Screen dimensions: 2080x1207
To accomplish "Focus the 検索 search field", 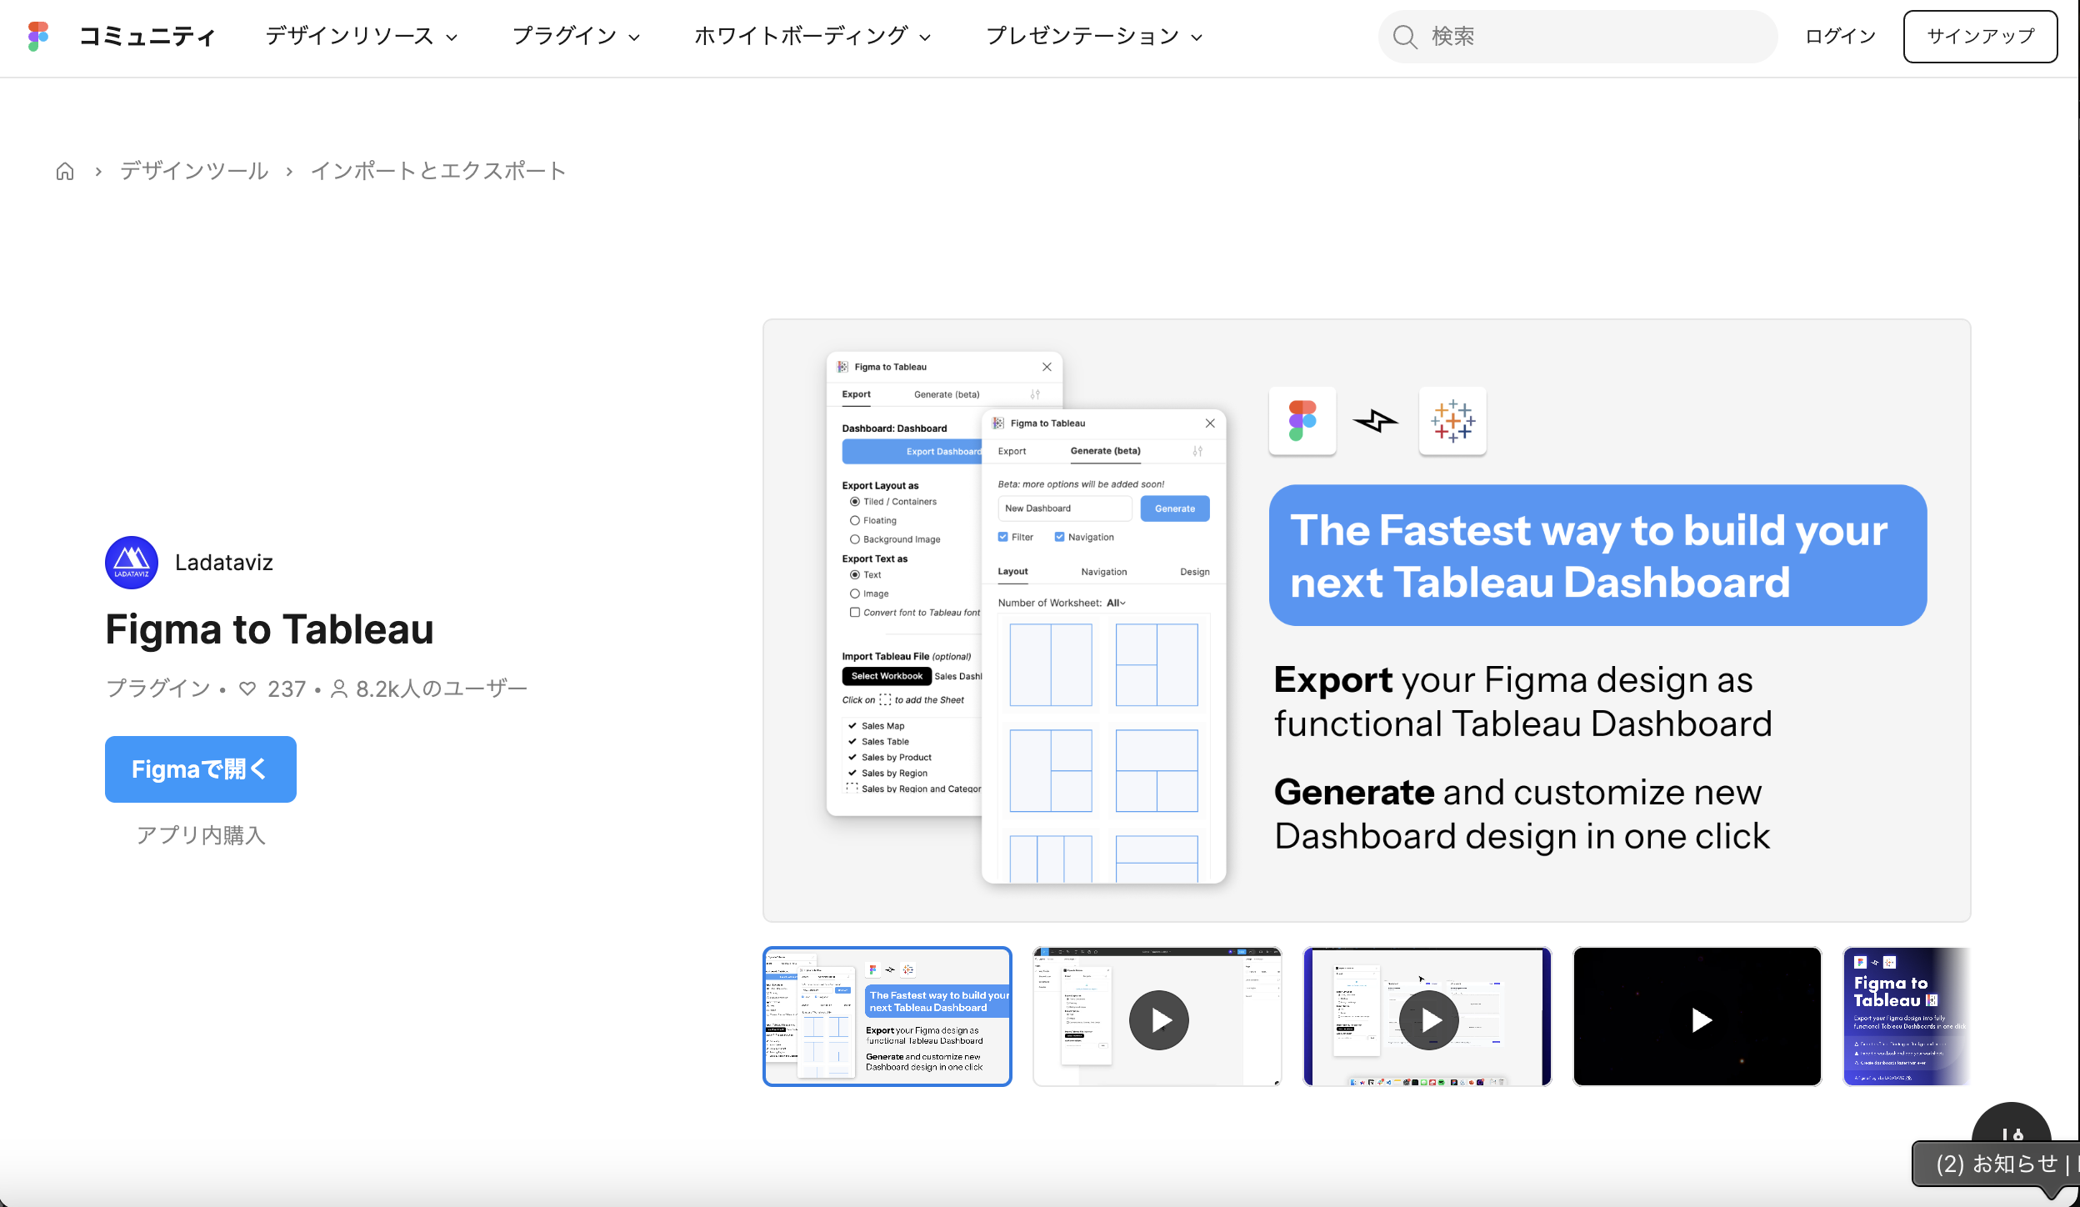I will pyautogui.click(x=1577, y=37).
